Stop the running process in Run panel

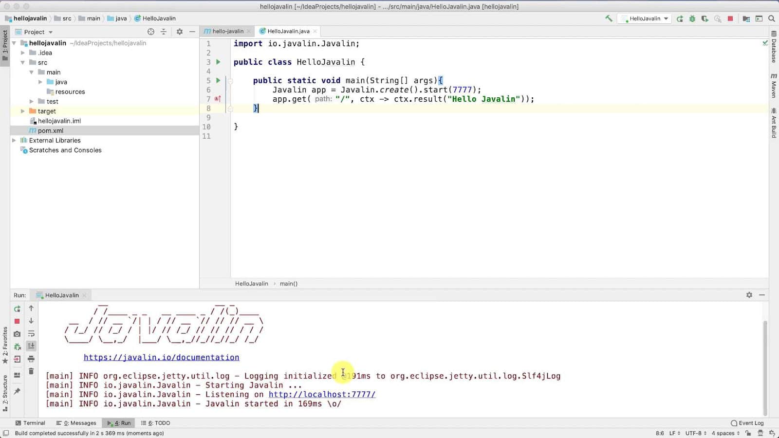[17, 321]
